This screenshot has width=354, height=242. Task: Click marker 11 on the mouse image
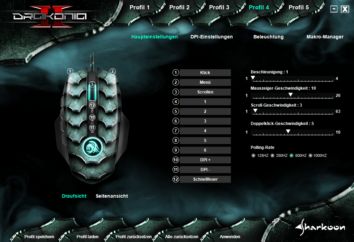click(x=92, y=128)
